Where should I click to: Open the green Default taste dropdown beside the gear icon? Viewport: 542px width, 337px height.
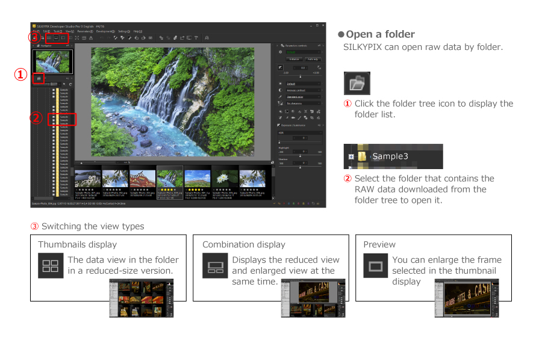point(303,52)
